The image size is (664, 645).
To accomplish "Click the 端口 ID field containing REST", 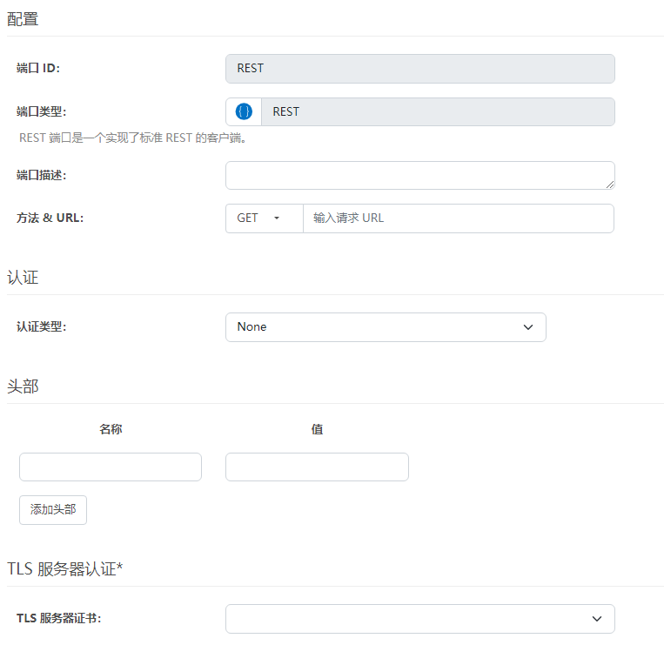I will pyautogui.click(x=420, y=69).
